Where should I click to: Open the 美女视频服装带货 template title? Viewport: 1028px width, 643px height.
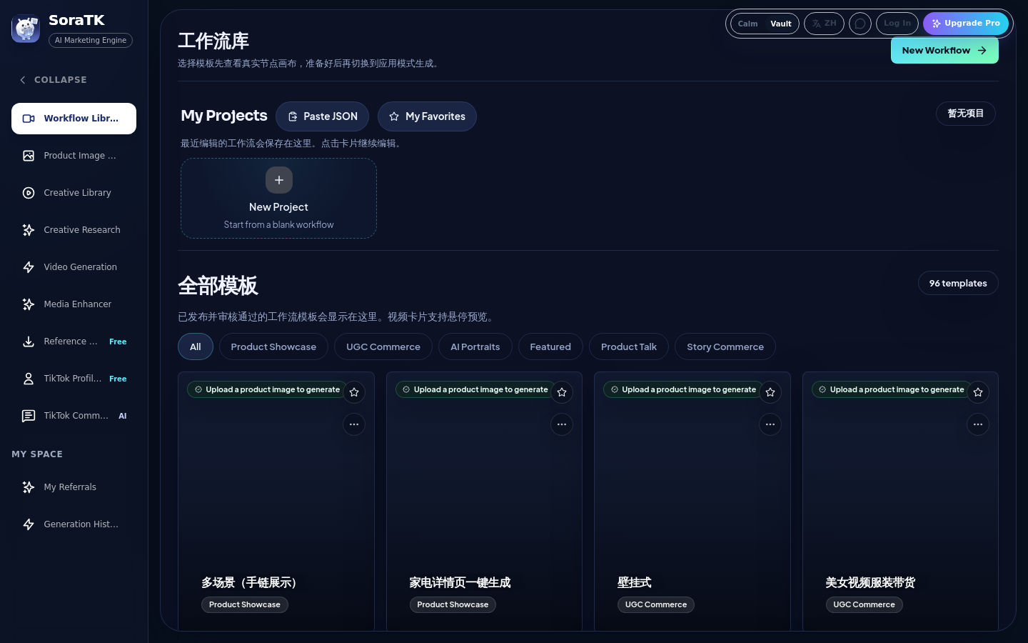pos(870,583)
